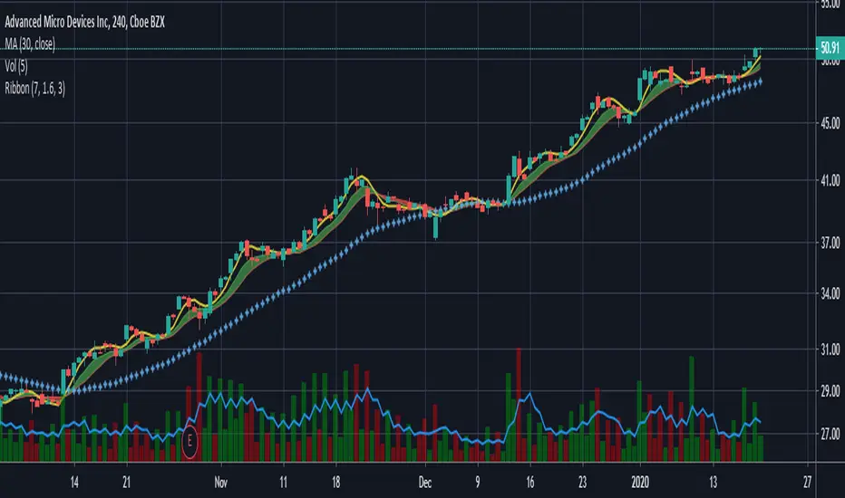This screenshot has height=498, width=845.
Task: Select the 'Vol (5)' indicator legend
Action: pos(16,66)
